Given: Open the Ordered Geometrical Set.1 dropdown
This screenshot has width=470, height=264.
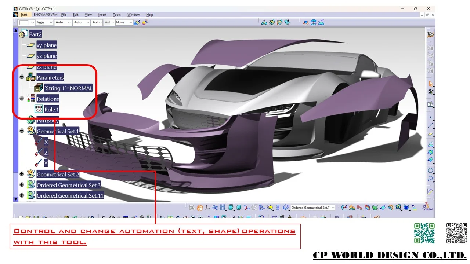Looking at the screenshot, I should pyautogui.click(x=333, y=208).
